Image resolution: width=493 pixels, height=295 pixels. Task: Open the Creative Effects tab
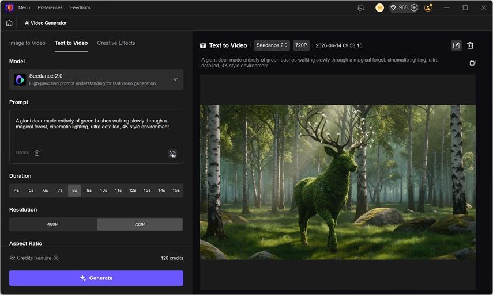116,43
